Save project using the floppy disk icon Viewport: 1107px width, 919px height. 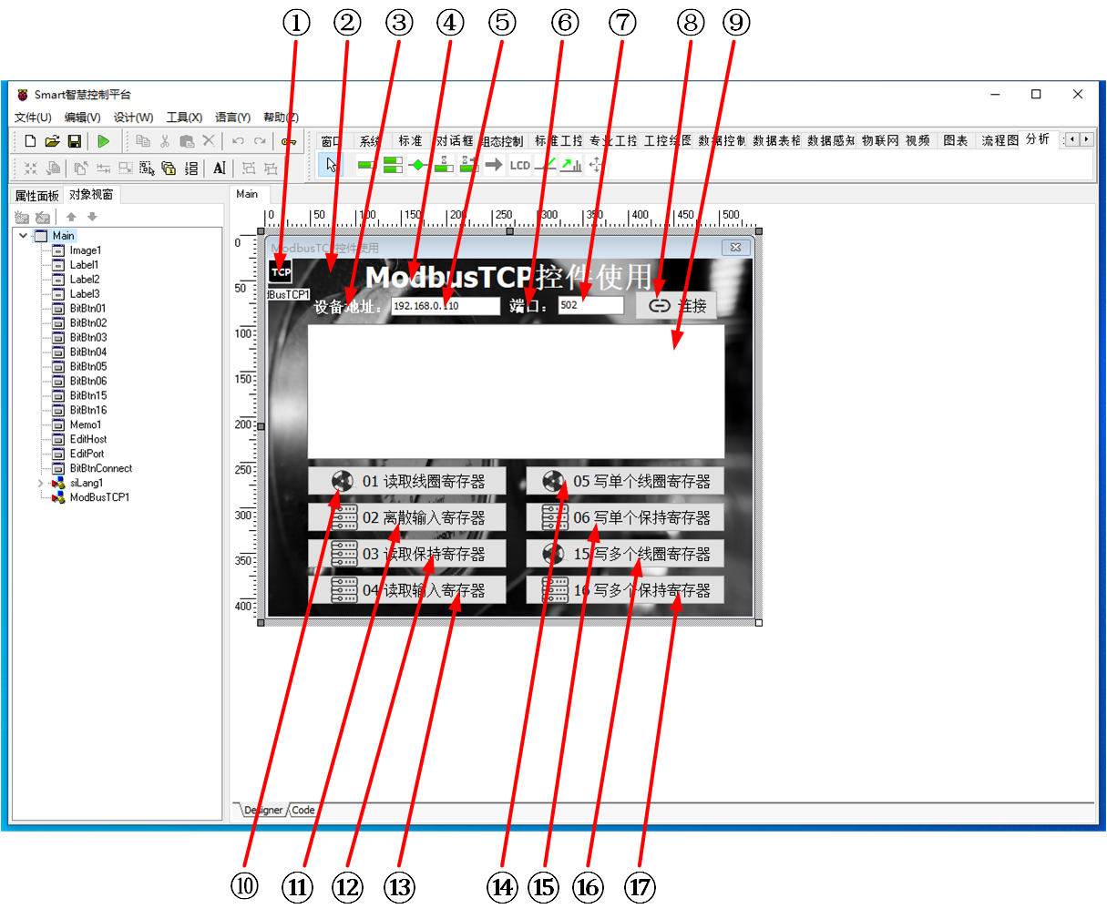coord(75,141)
